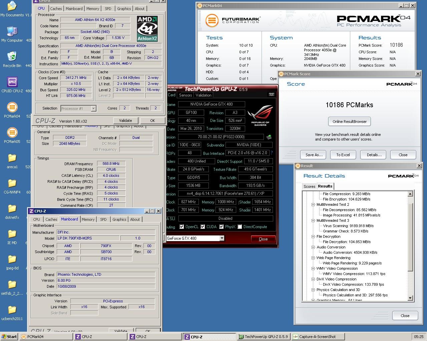Click GPU-Z bus interface question mark
Viewport: 427px width, 341px height.
click(272, 153)
